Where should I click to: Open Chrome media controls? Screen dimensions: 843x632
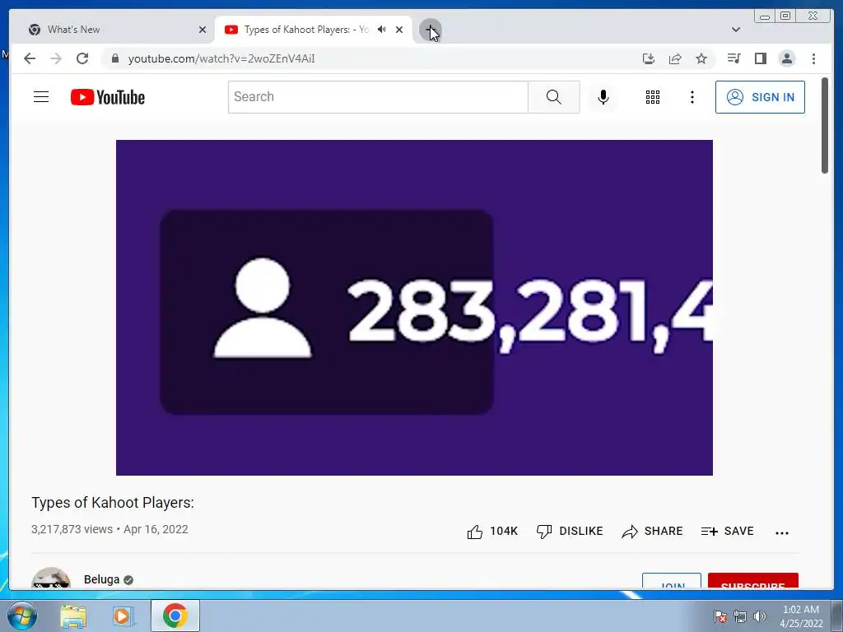coord(734,58)
